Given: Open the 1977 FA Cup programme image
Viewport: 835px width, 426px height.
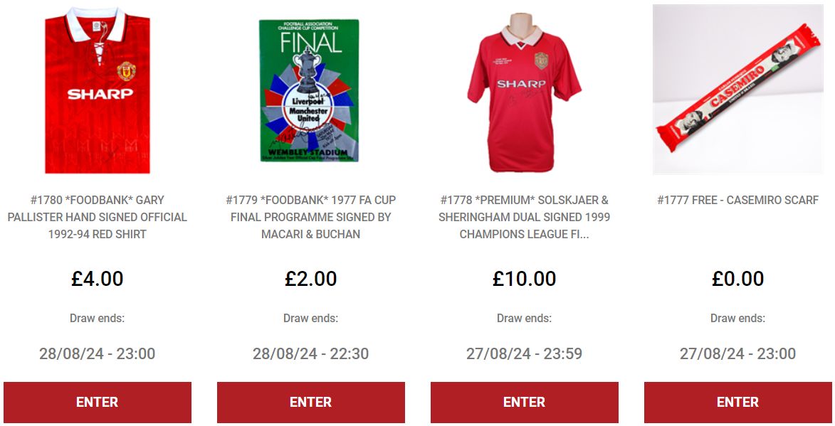Looking at the screenshot, I should pyautogui.click(x=309, y=90).
